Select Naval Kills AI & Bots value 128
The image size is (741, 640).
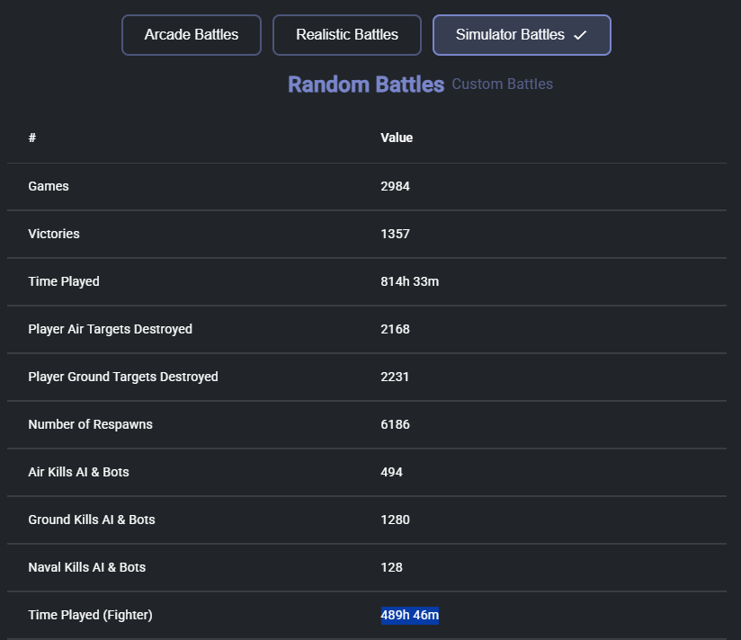coord(391,567)
